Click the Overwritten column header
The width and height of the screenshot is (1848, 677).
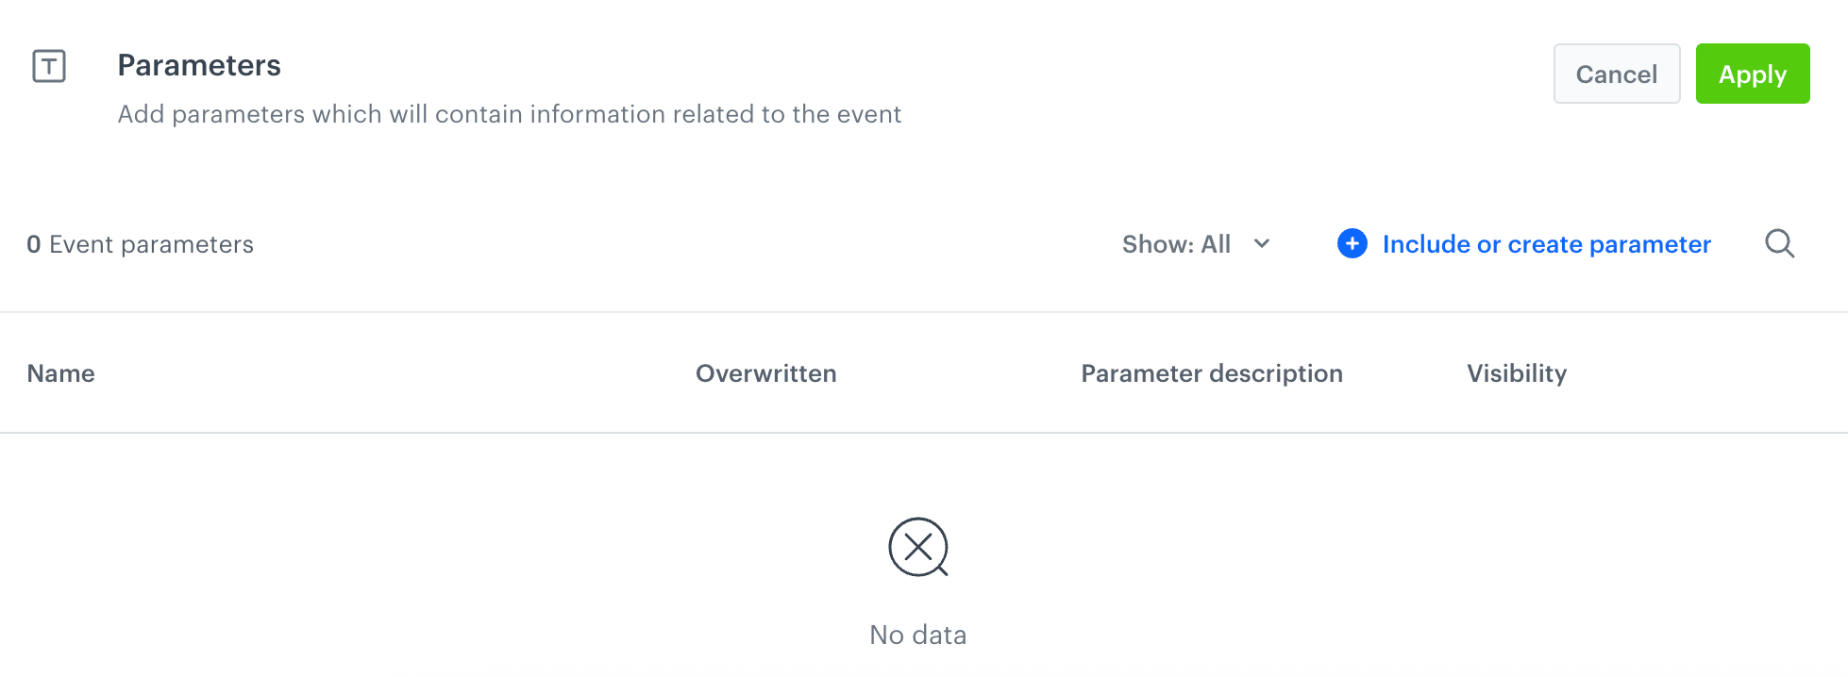click(x=765, y=373)
